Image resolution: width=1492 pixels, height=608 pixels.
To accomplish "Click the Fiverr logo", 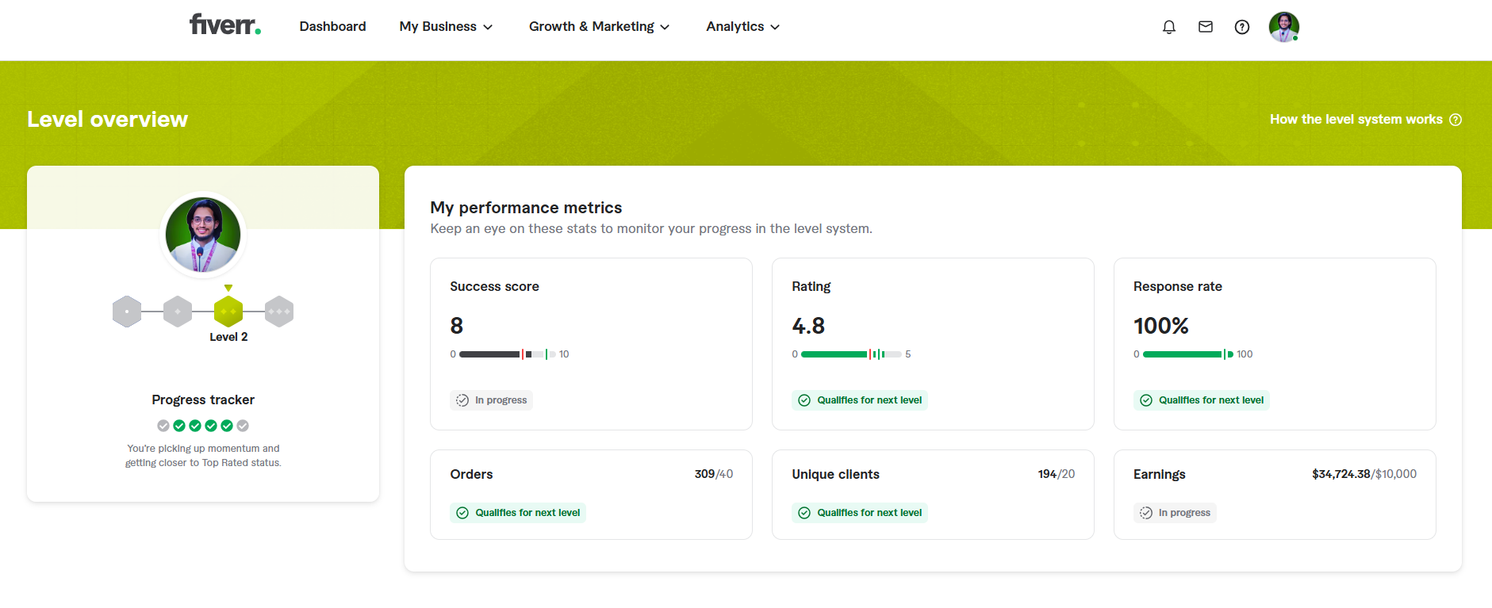I will (225, 25).
